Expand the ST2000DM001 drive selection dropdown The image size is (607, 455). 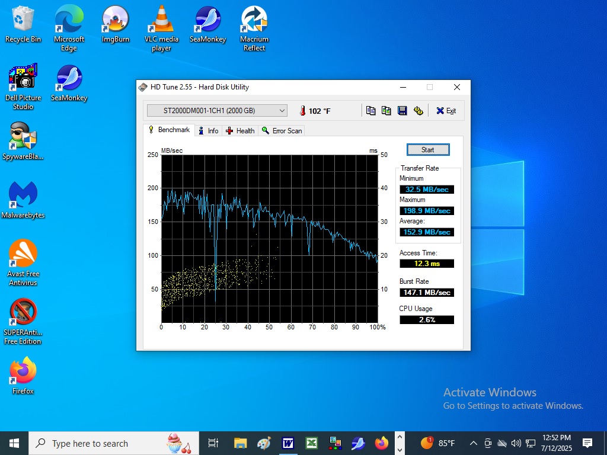(217, 111)
